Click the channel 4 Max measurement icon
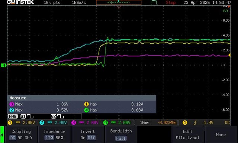 86,110
